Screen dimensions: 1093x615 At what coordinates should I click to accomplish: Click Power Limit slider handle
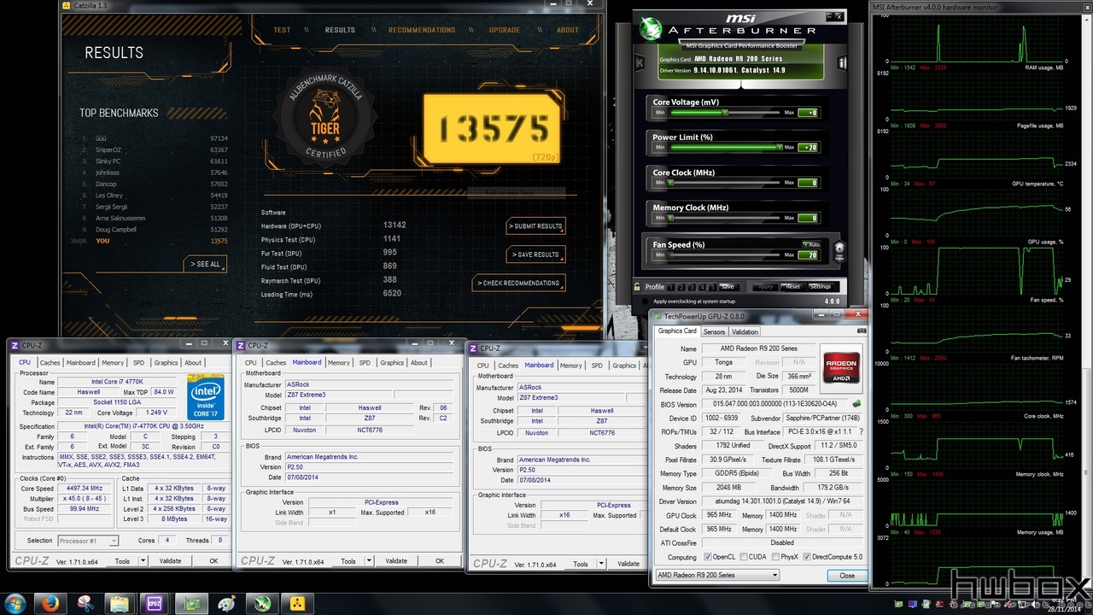(779, 147)
